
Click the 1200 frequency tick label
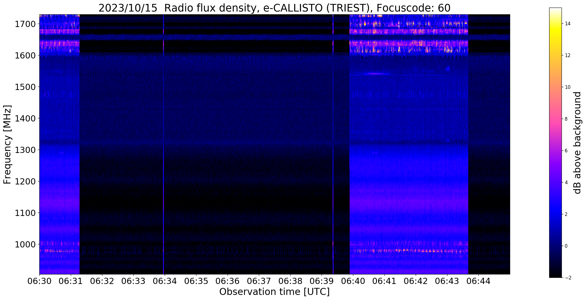point(25,181)
